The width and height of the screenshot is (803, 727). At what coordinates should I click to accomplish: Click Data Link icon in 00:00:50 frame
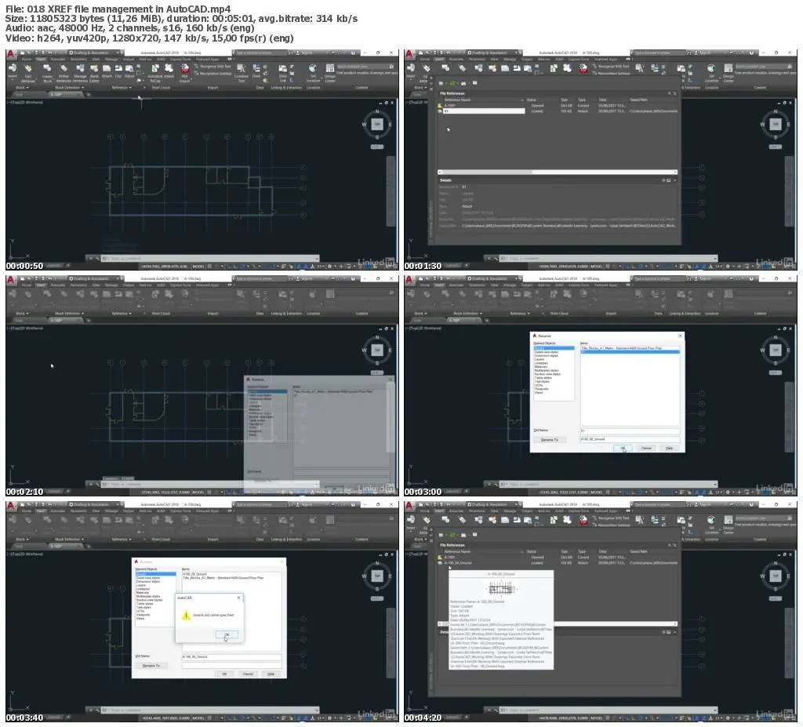pyautogui.click(x=282, y=69)
